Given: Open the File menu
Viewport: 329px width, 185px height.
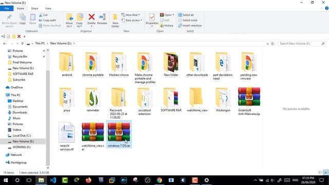Looking at the screenshot, I should pos(7,8).
